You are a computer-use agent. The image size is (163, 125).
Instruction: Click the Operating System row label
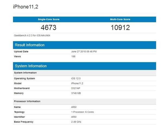pos(24,78)
